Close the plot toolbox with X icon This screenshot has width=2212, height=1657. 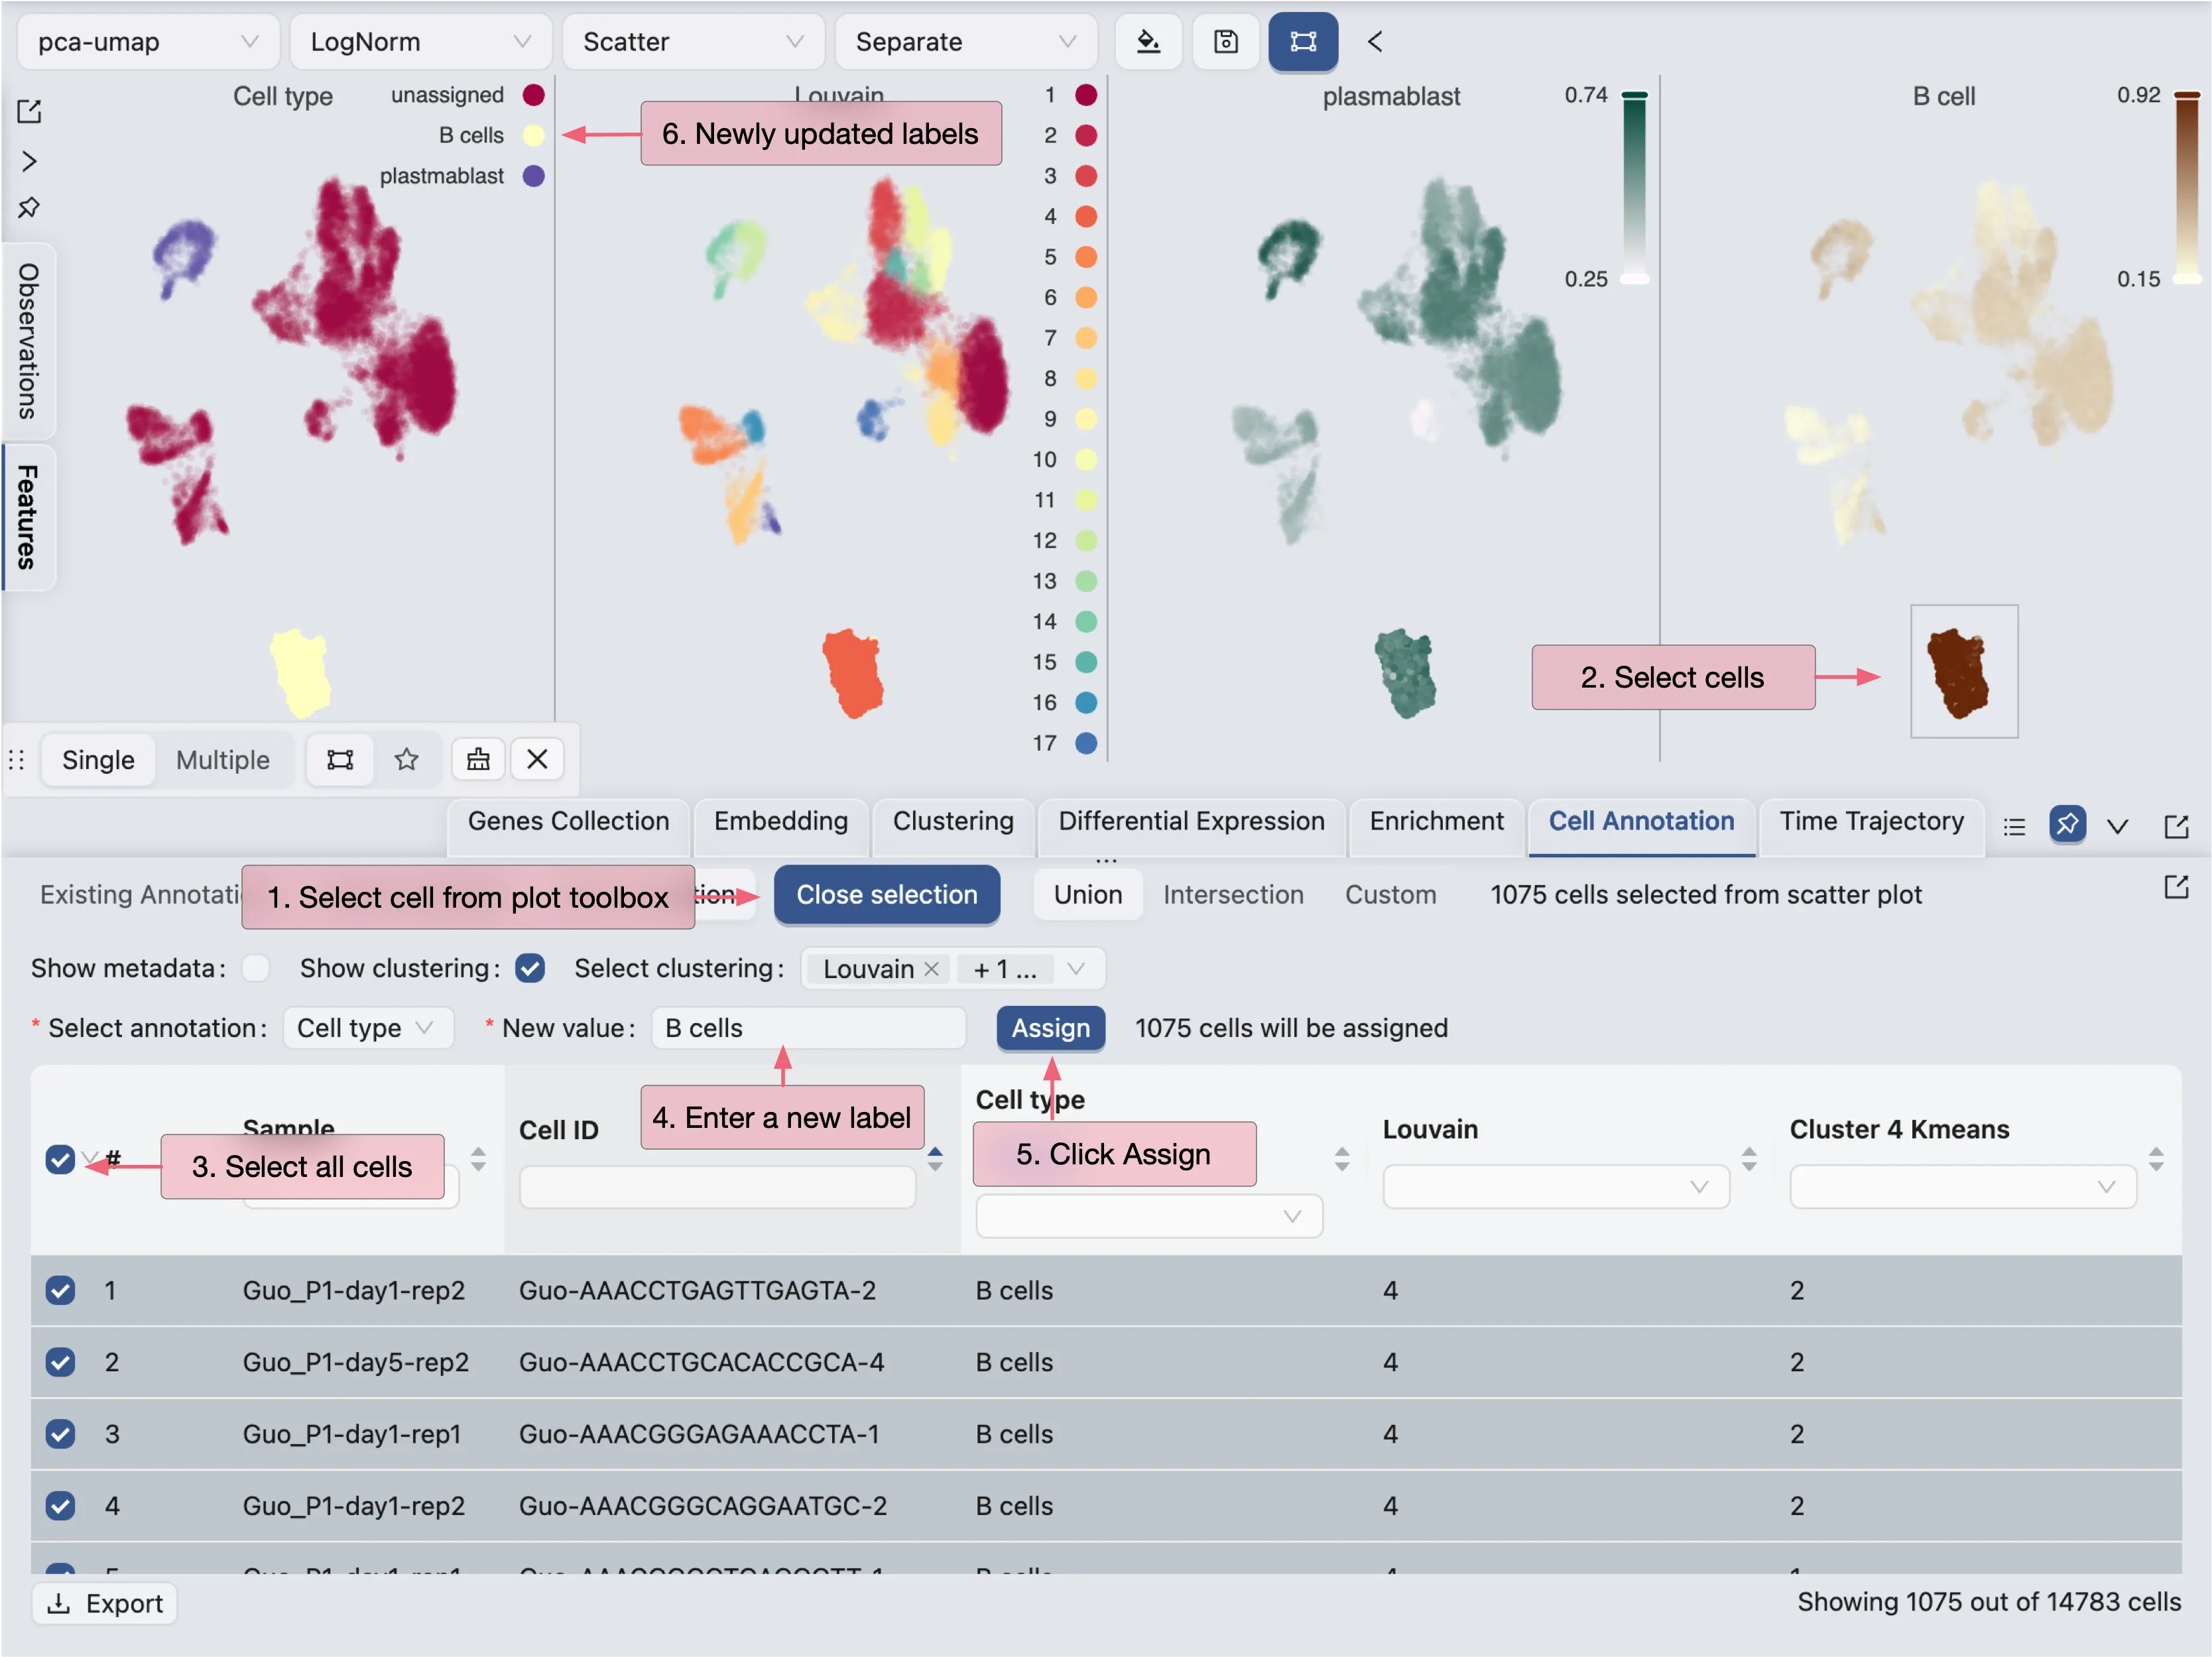[537, 759]
